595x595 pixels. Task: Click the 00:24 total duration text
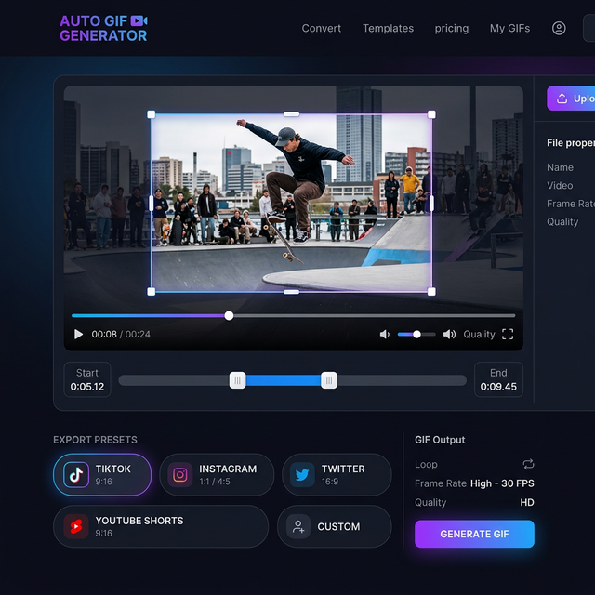pos(138,334)
